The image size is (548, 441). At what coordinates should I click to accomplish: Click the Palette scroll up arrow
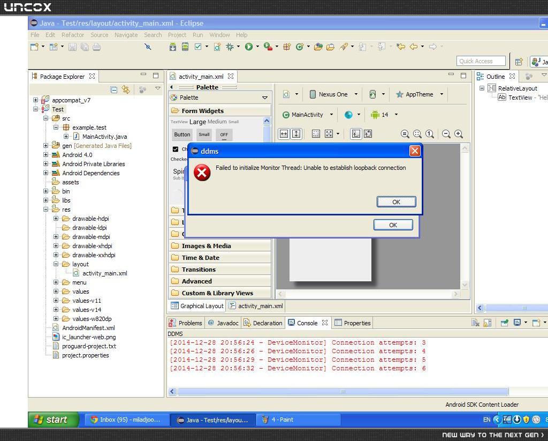267,121
